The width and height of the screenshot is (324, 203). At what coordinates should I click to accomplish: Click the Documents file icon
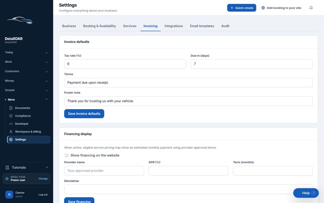click(11, 108)
